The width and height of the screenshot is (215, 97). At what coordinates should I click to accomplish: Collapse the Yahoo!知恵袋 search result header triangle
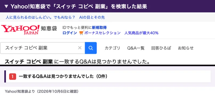6,6
